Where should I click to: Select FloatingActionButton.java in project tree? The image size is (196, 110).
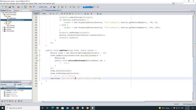[x=17, y=20]
